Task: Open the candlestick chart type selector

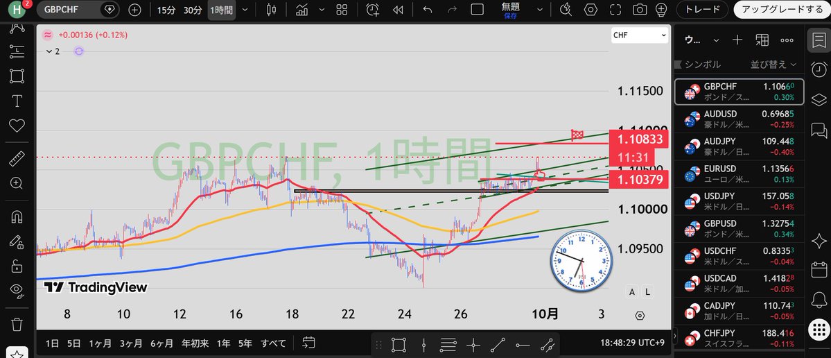Action: [x=272, y=10]
